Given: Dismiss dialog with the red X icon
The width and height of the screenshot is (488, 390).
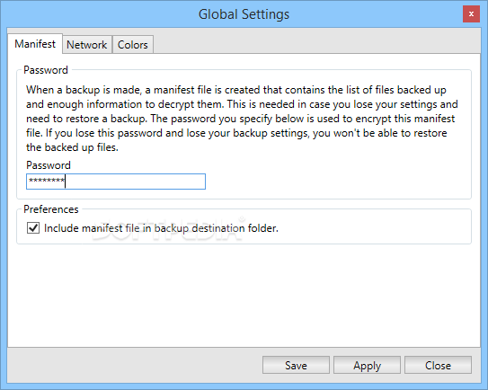Looking at the screenshot, I should pos(471,14).
